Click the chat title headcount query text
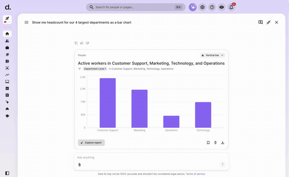This screenshot has width=289, height=177. coord(82,22)
